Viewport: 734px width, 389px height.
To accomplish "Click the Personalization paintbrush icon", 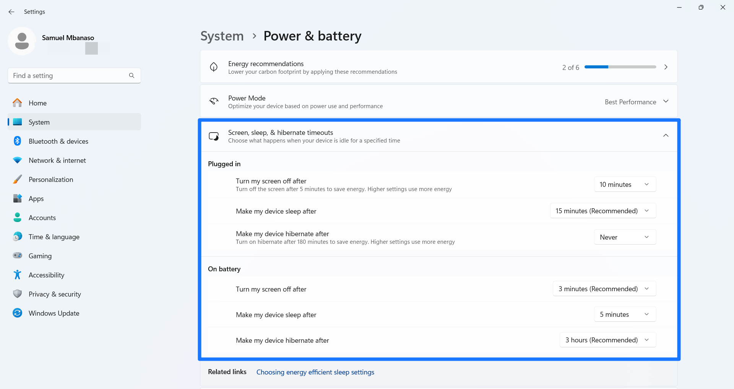I will [x=17, y=179].
